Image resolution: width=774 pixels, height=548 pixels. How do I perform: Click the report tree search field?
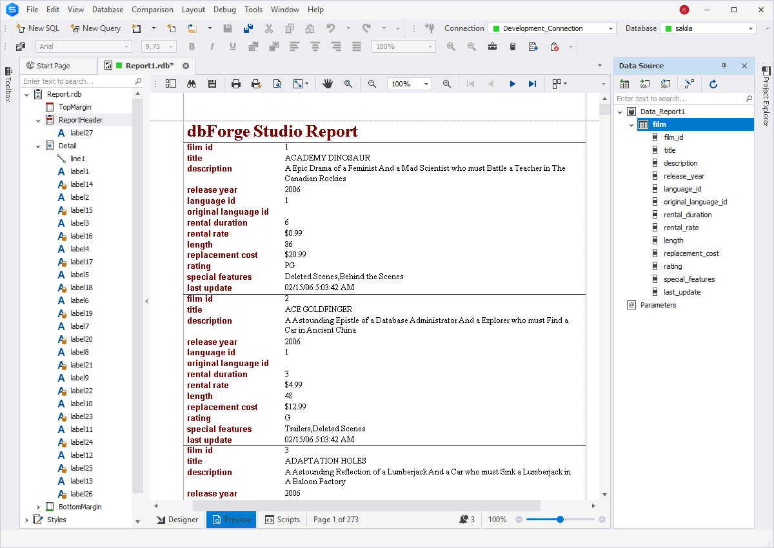82,81
